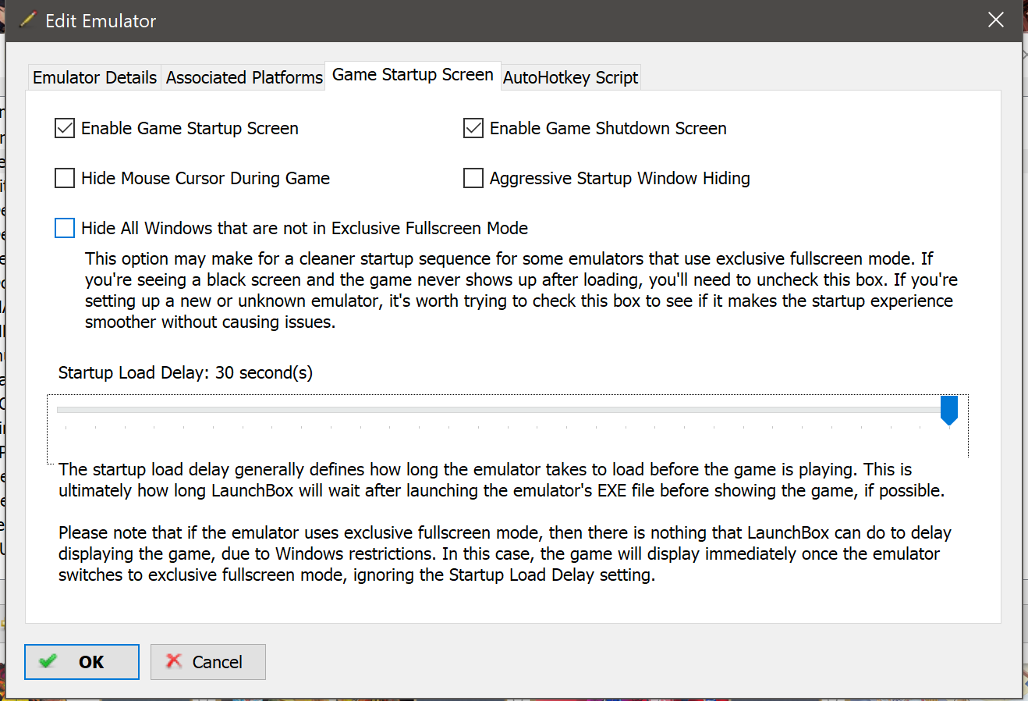Click the Cancel button
Screen dimensions: 1028x701
pos(208,662)
